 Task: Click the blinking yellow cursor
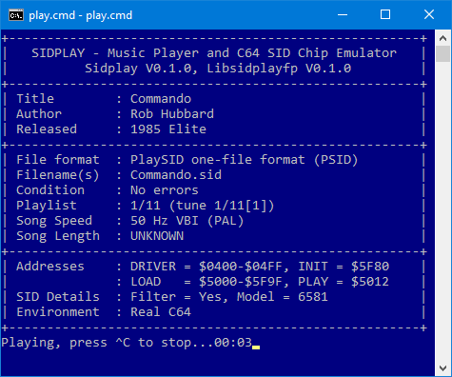point(256,347)
